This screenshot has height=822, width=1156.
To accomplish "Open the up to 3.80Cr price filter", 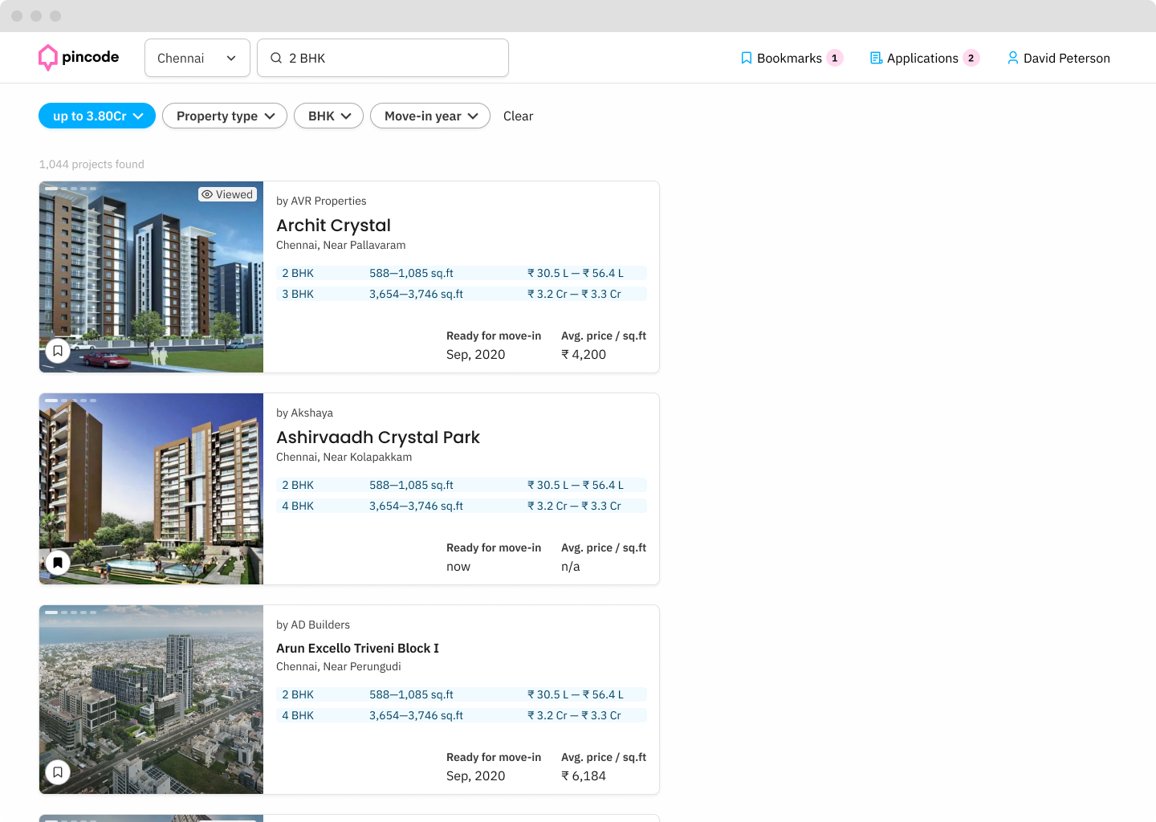I will click(97, 116).
